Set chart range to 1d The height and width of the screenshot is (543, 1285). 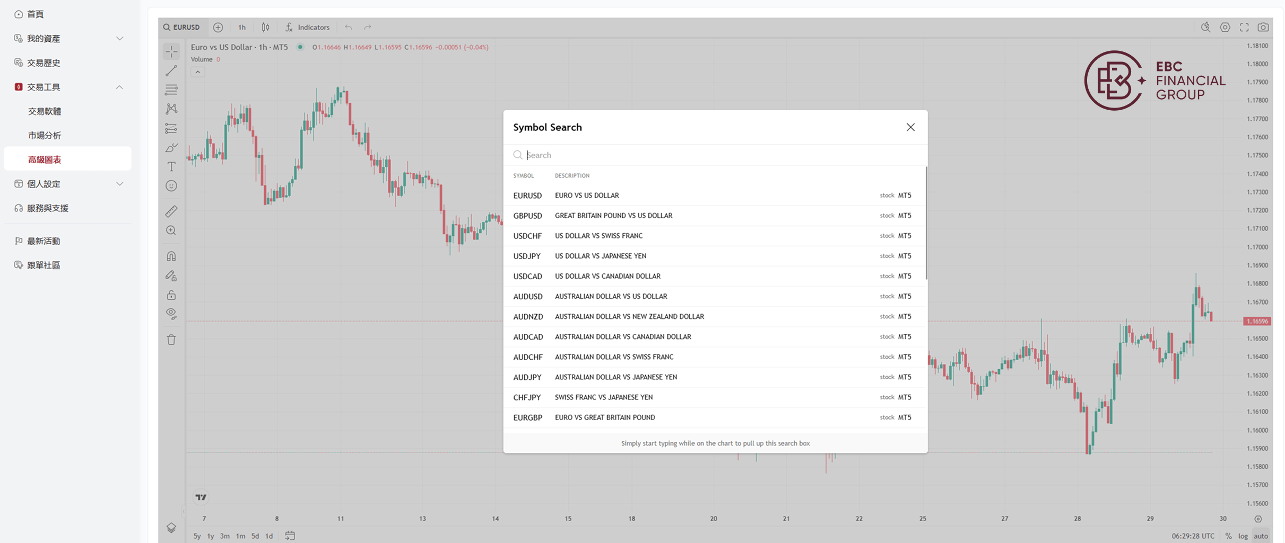click(269, 536)
